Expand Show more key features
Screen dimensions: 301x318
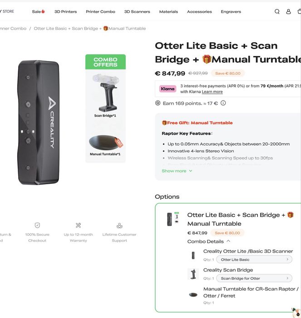pyautogui.click(x=177, y=171)
